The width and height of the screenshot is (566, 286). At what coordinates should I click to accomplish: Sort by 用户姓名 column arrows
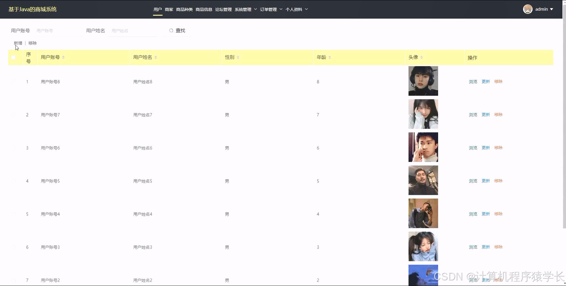coord(156,57)
